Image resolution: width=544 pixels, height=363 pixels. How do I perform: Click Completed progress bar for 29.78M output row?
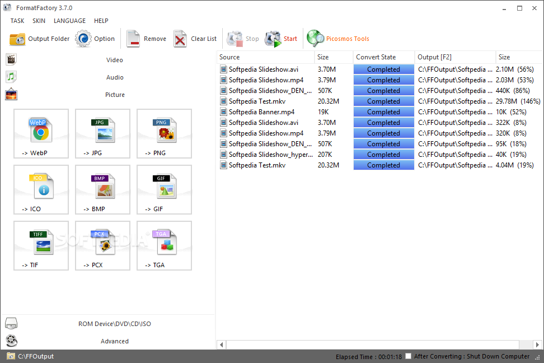coord(384,101)
